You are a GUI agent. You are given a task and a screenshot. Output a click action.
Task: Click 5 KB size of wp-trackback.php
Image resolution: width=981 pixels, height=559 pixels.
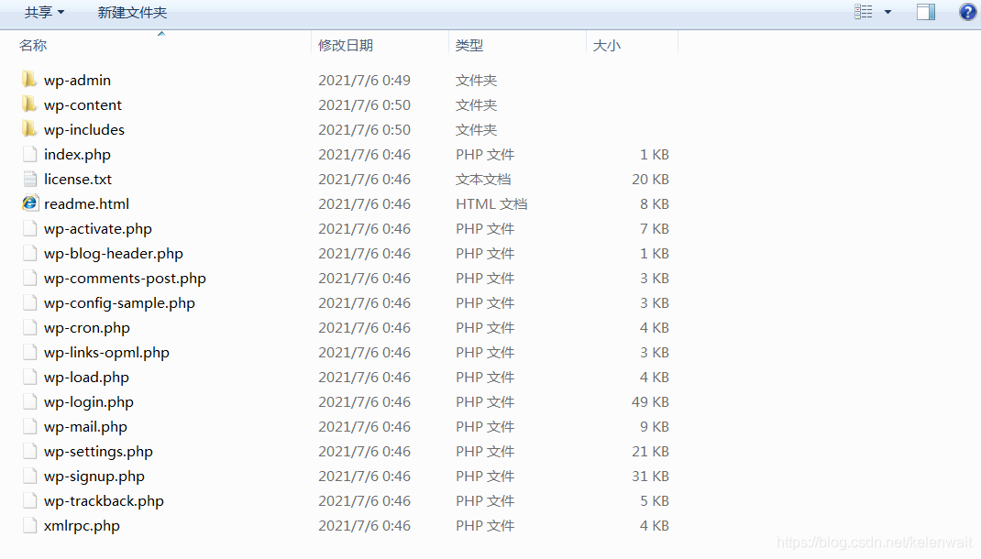point(655,501)
